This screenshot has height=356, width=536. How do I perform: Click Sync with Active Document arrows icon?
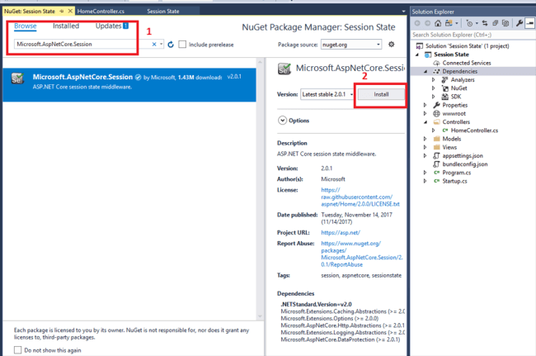(x=485, y=23)
